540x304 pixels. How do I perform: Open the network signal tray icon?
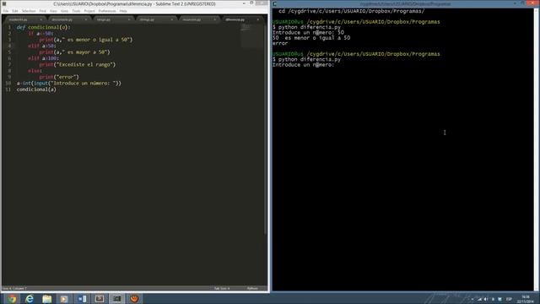479,299
